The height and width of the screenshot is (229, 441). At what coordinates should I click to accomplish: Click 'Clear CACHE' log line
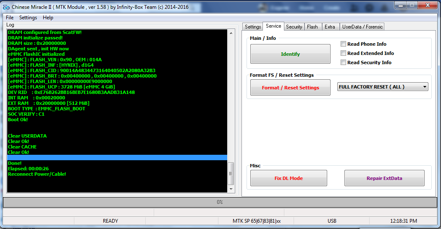22,147
